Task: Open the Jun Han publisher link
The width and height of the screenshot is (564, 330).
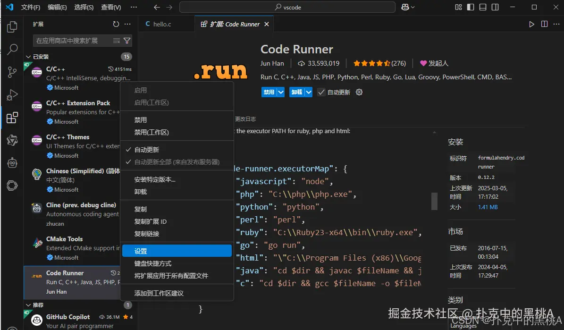Action: pos(272,63)
